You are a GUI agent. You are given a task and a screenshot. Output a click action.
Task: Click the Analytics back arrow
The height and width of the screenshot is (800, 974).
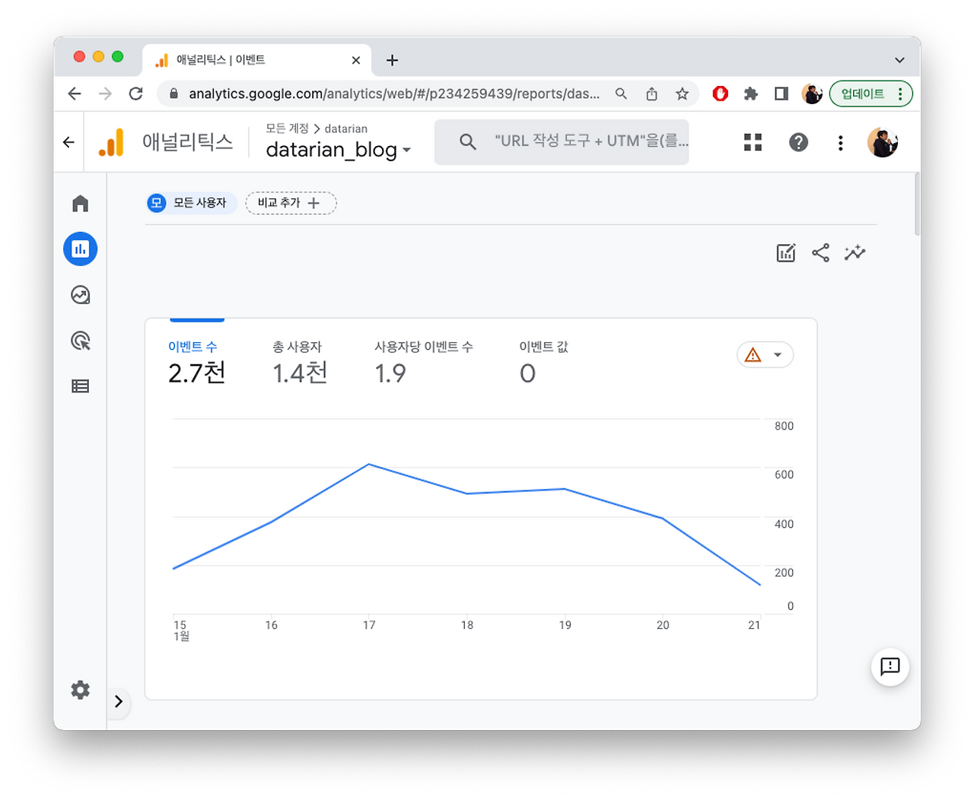(x=68, y=142)
